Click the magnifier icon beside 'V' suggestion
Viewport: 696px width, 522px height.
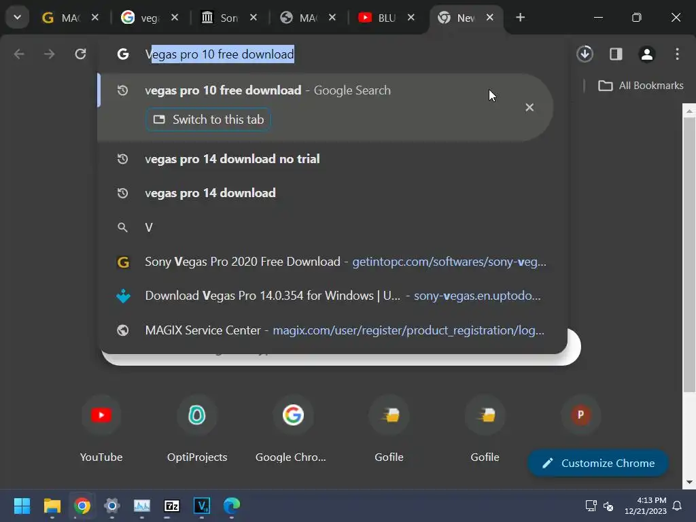click(x=122, y=228)
